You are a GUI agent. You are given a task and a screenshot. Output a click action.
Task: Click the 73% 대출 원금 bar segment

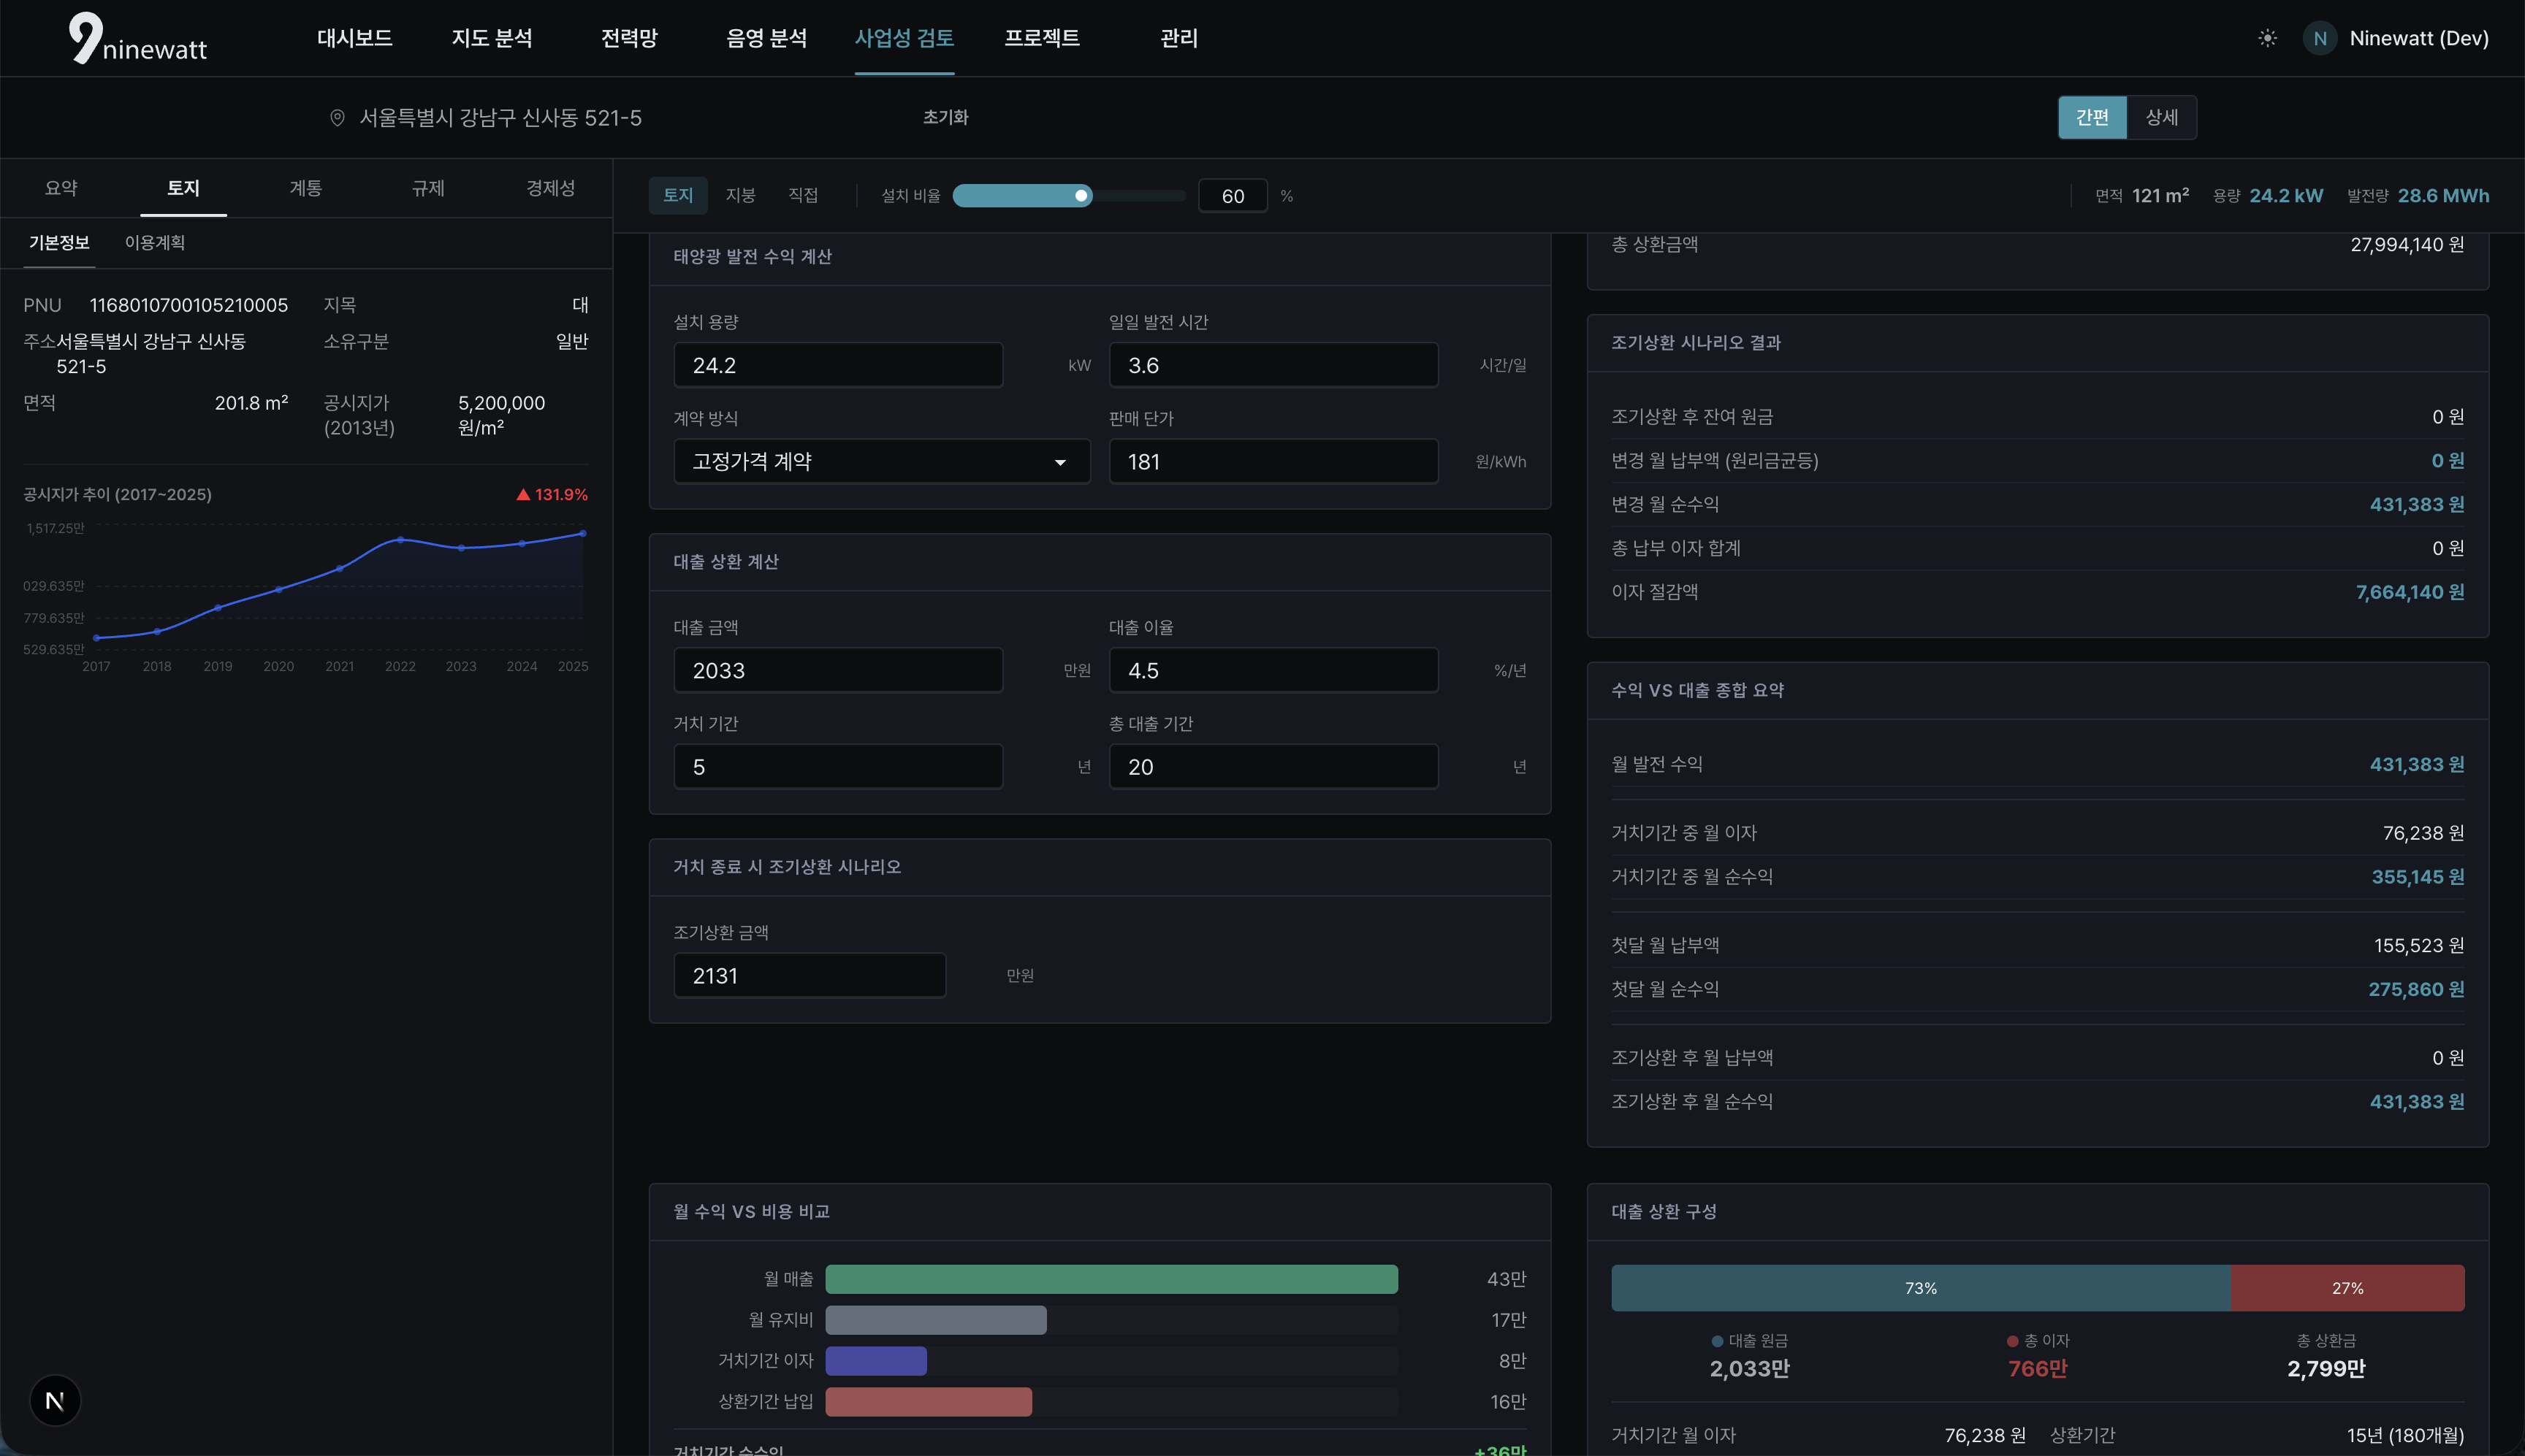pyautogui.click(x=1921, y=1288)
